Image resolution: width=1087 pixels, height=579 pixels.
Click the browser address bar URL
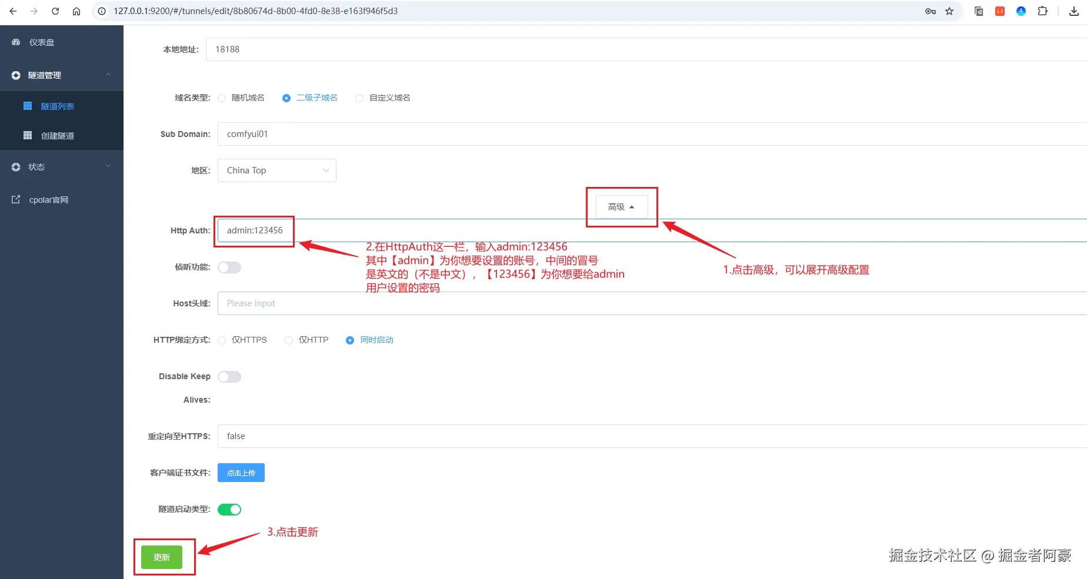point(256,11)
